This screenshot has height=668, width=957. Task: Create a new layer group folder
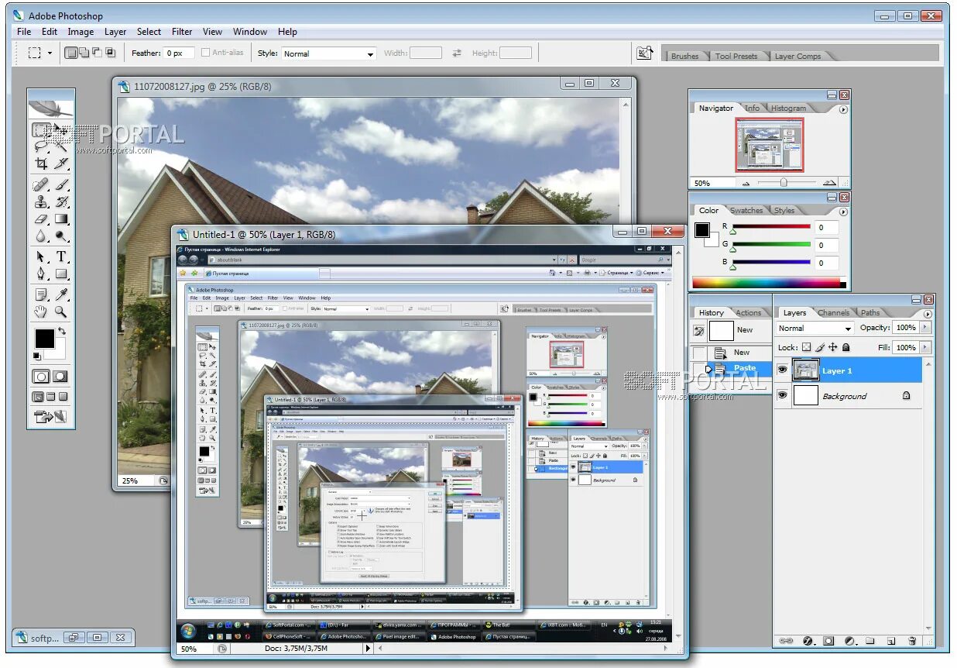(x=870, y=641)
